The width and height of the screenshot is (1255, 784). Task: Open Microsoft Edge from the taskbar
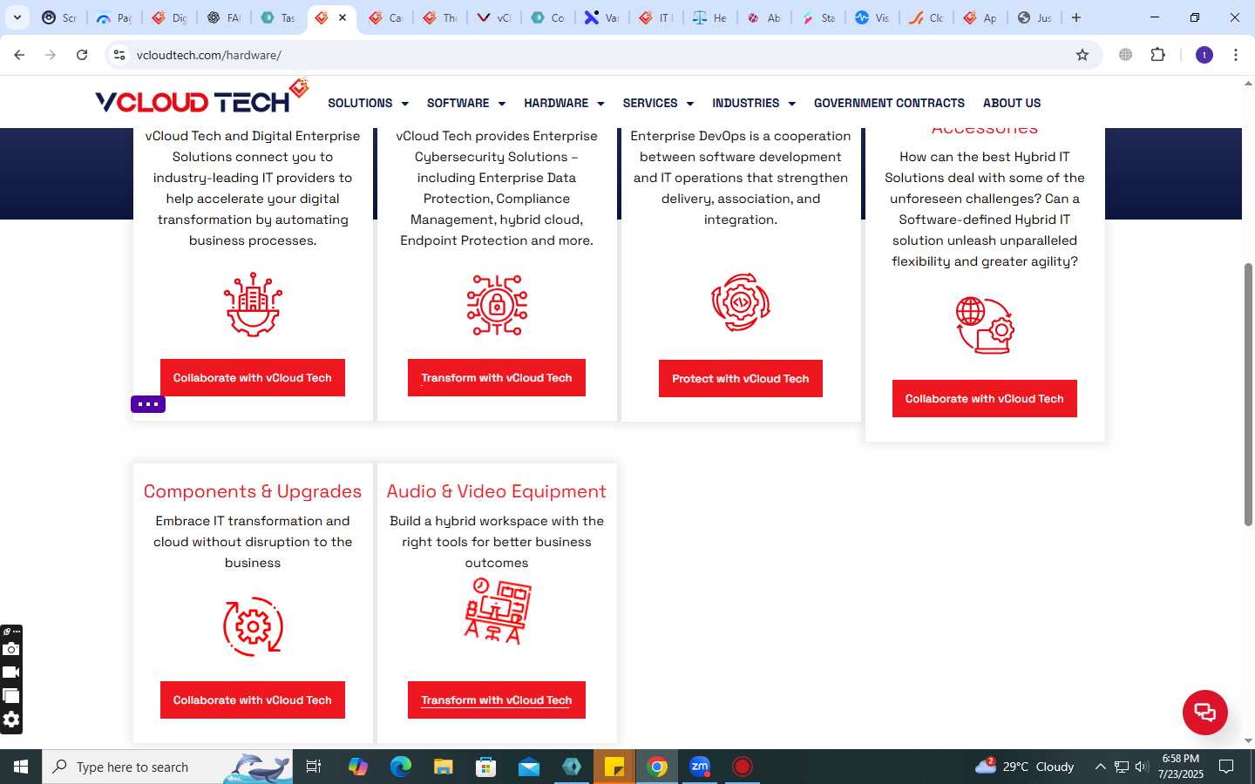click(x=401, y=767)
